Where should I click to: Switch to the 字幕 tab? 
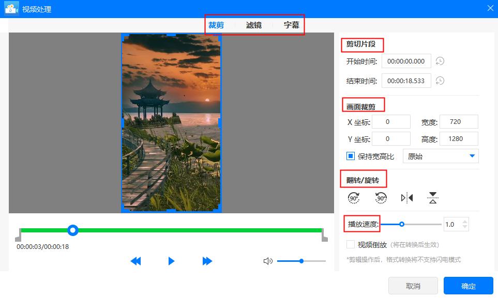tap(291, 24)
